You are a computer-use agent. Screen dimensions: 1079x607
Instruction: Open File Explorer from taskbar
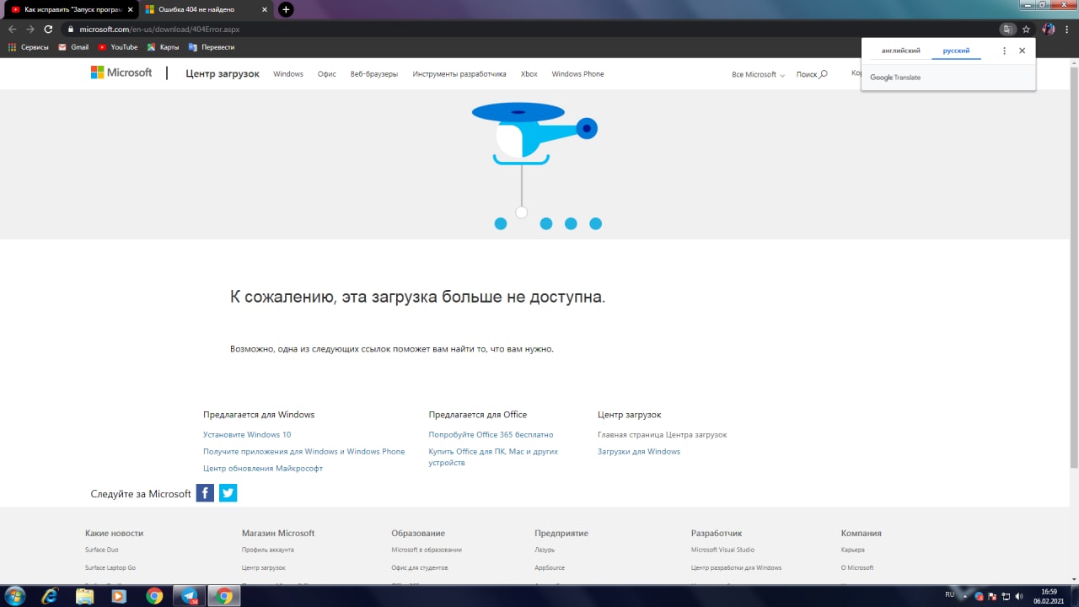click(x=85, y=596)
